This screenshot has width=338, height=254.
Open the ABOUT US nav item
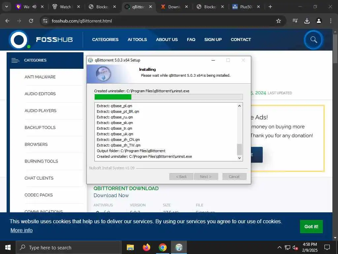click(x=167, y=40)
